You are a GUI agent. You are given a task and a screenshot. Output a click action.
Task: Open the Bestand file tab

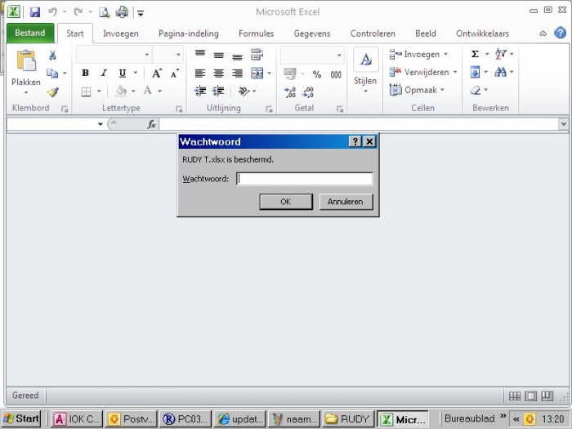tap(30, 33)
